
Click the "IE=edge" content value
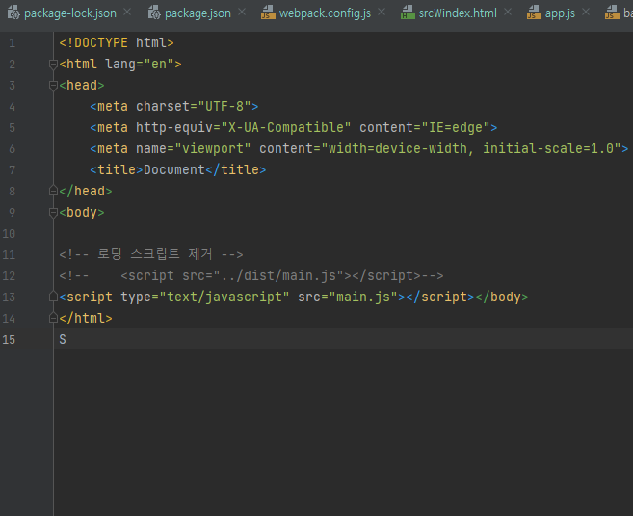(x=456, y=127)
